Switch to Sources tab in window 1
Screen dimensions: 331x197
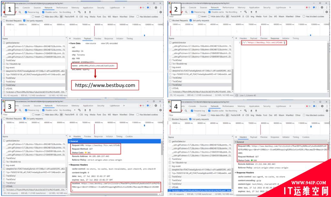point(37,8)
